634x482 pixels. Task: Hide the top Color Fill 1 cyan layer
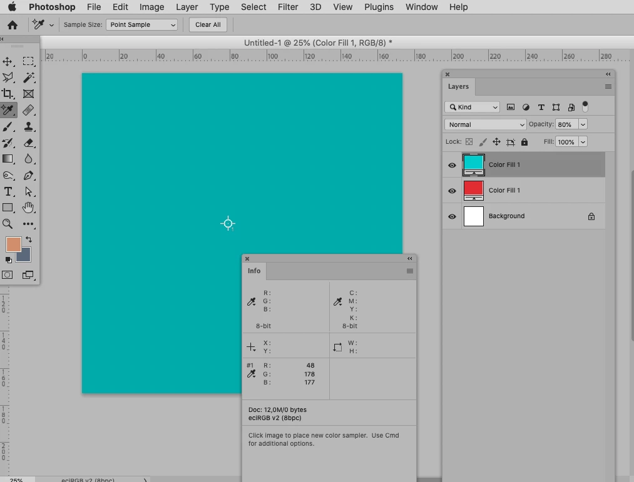point(452,165)
